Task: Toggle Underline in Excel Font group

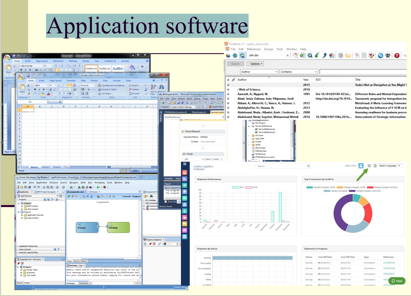Action: (44, 89)
